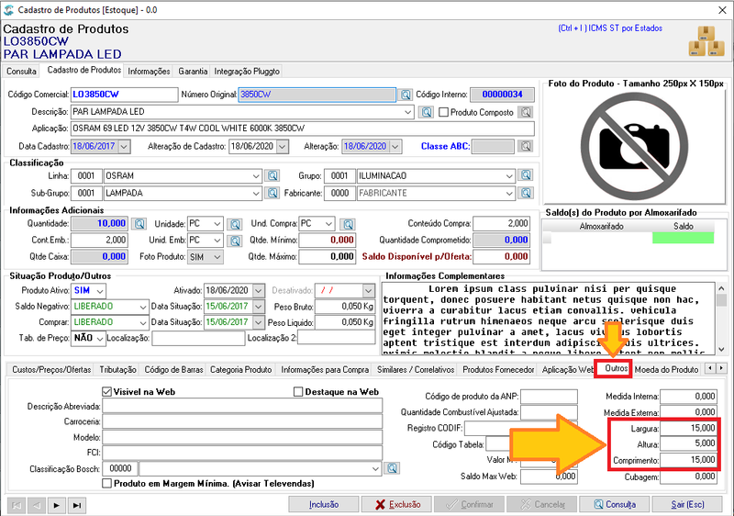
Task: Click Classificação Bosch search icon
Action: click(392, 468)
